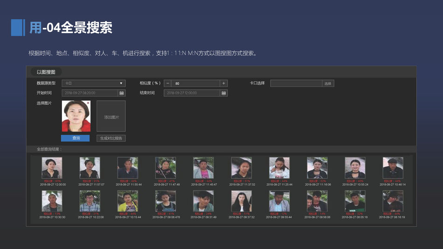The height and width of the screenshot is (249, 443).
Task: Click the blue 查询 button
Action: click(x=75, y=138)
